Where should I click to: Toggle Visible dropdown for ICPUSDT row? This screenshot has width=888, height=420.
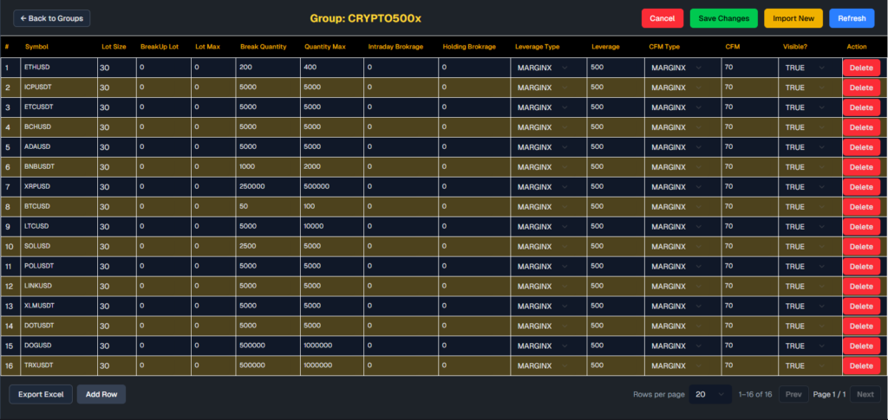804,87
